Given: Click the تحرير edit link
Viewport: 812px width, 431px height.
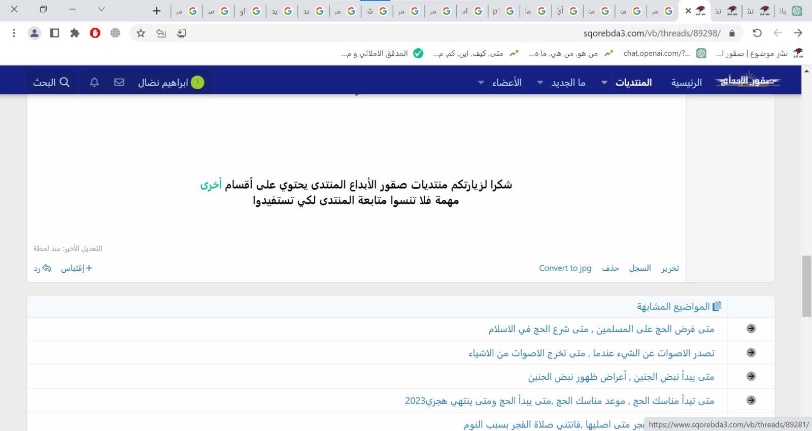Looking at the screenshot, I should [670, 268].
